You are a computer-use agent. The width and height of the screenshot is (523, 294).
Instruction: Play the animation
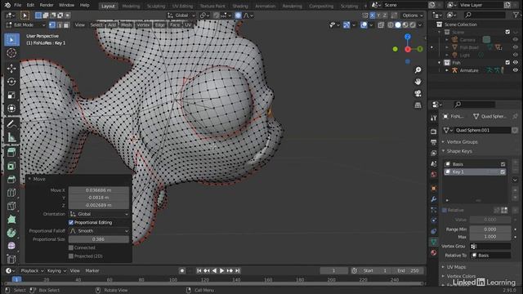pos(221,270)
